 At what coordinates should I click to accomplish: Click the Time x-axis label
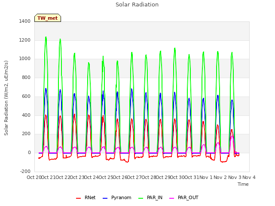243,184
